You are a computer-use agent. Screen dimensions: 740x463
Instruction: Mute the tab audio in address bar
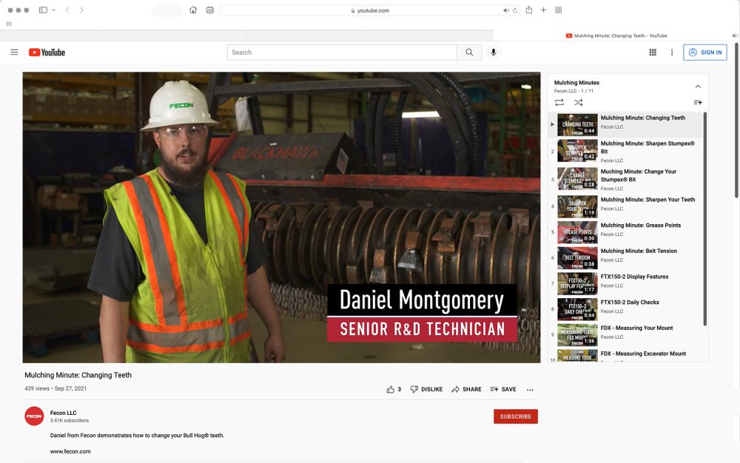[507, 10]
